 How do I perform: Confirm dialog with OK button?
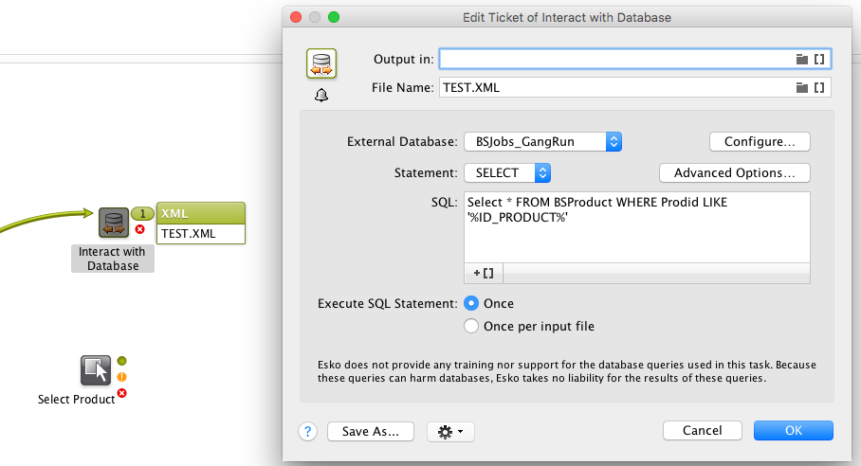pyautogui.click(x=794, y=430)
